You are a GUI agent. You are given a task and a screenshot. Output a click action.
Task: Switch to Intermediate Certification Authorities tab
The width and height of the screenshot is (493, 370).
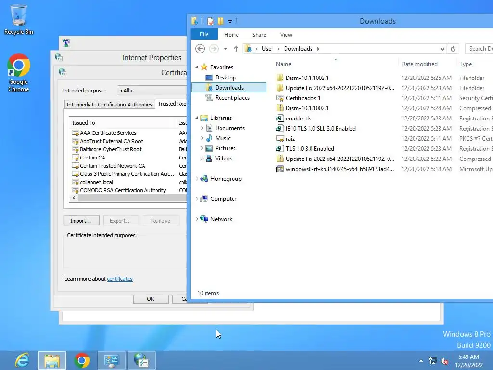pos(109,105)
